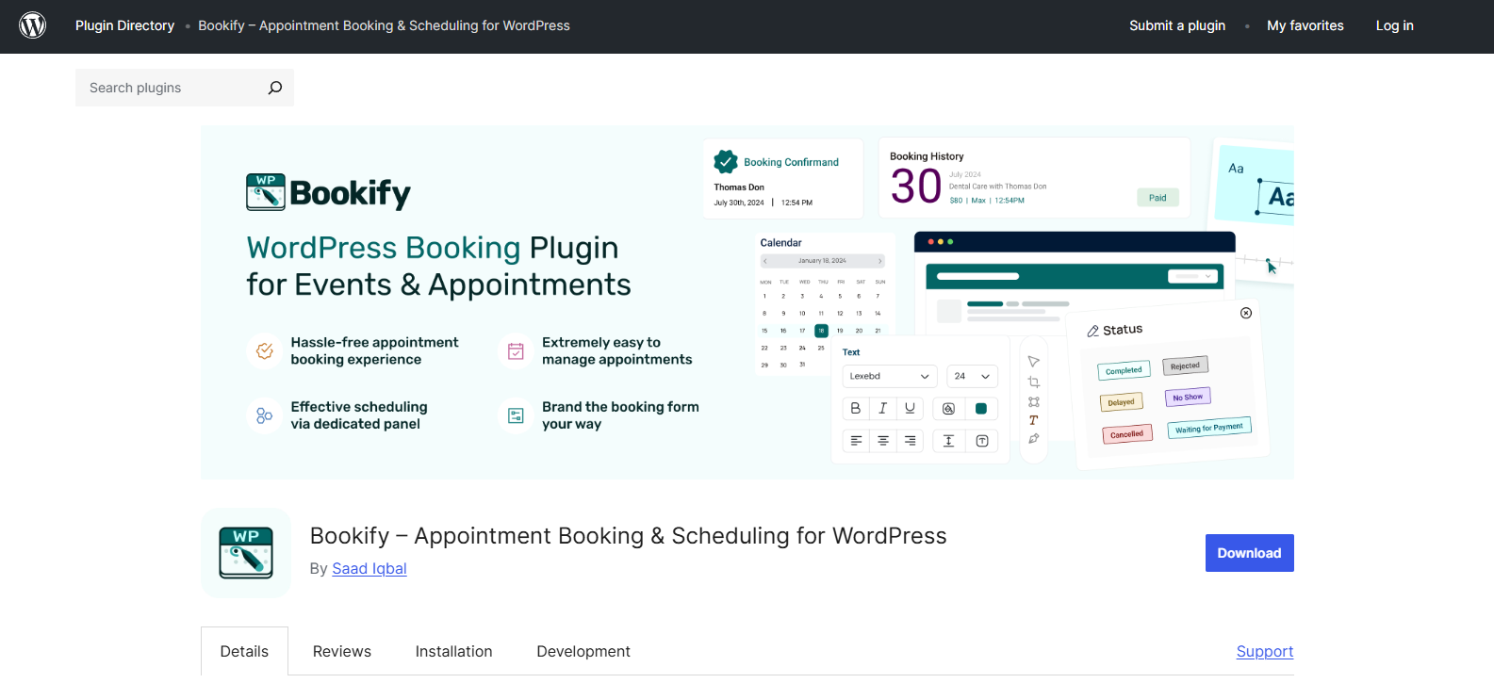The height and width of the screenshot is (683, 1494).
Task: Click the boxed T icon in Text panel
Action: coord(982,441)
